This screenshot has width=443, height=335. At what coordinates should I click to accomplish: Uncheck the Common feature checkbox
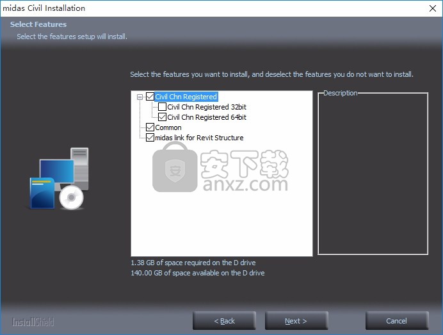150,127
